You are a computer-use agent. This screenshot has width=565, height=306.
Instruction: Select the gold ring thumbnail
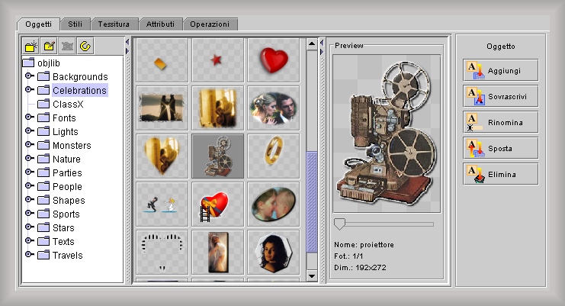pyautogui.click(x=273, y=155)
